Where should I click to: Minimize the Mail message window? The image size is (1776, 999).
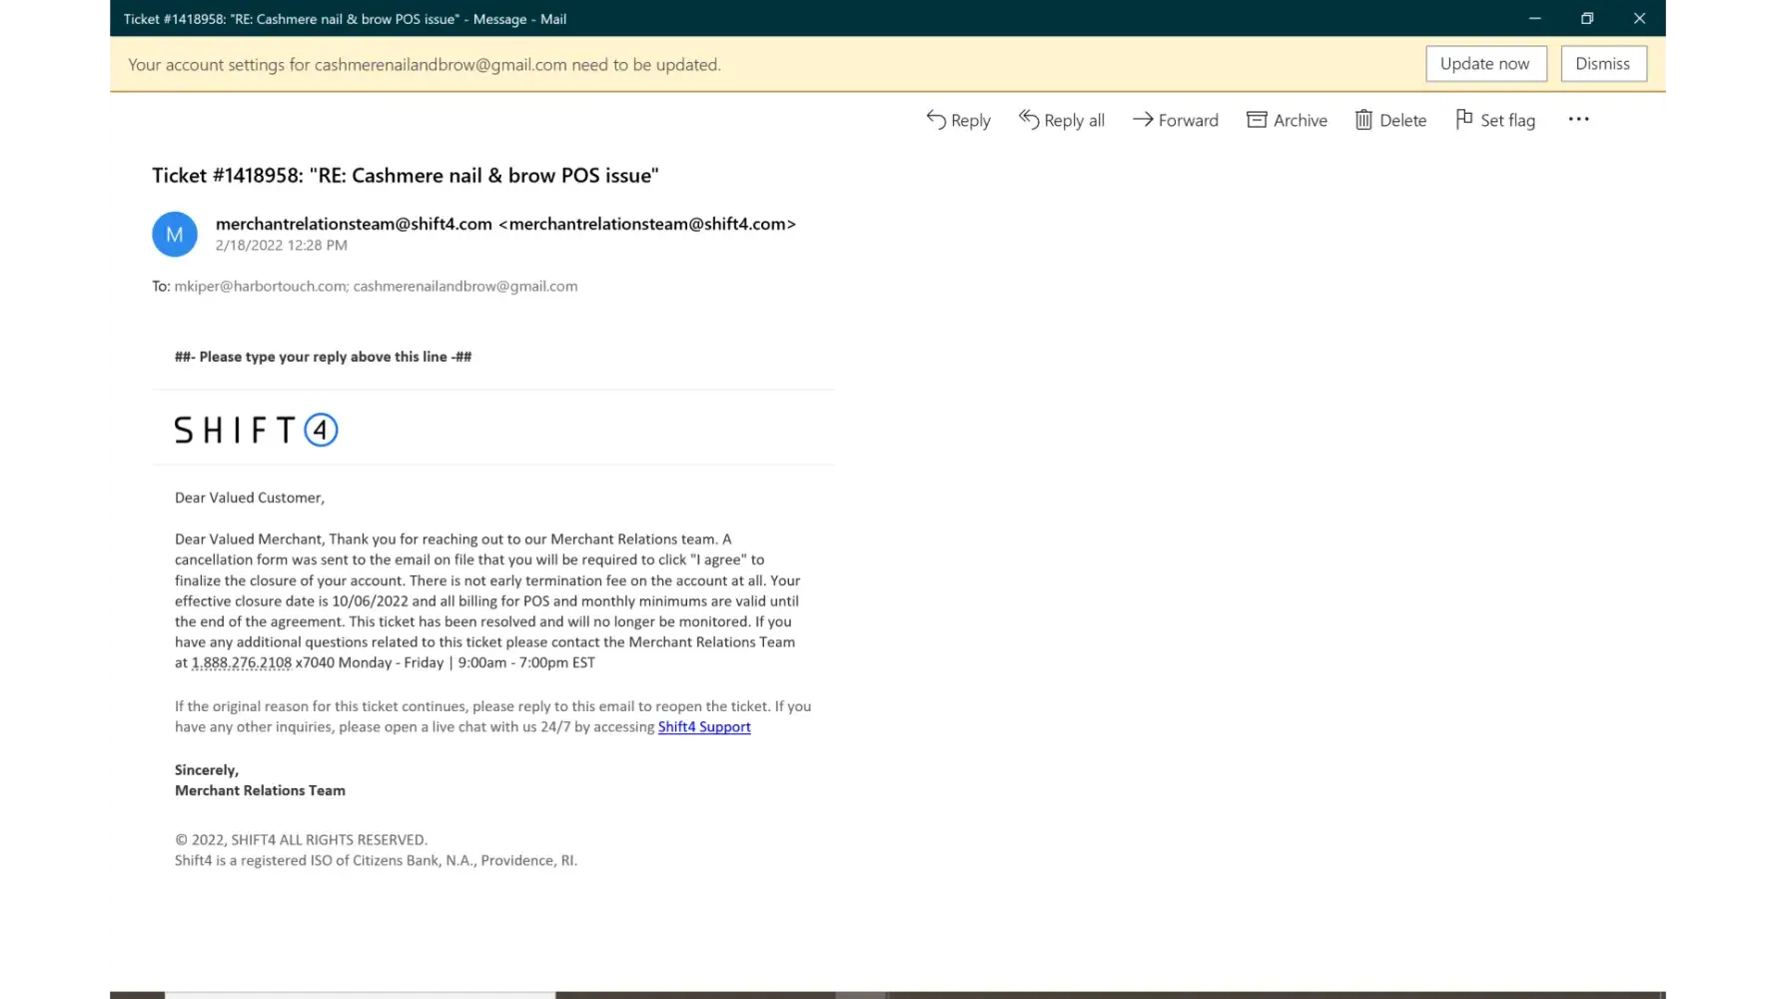pos(1534,18)
